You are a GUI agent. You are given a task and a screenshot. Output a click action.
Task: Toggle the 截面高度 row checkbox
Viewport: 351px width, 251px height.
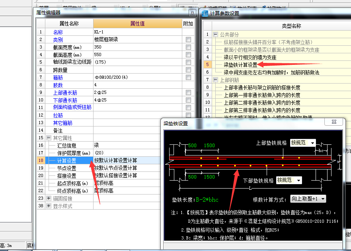pyautogui.click(x=188, y=55)
